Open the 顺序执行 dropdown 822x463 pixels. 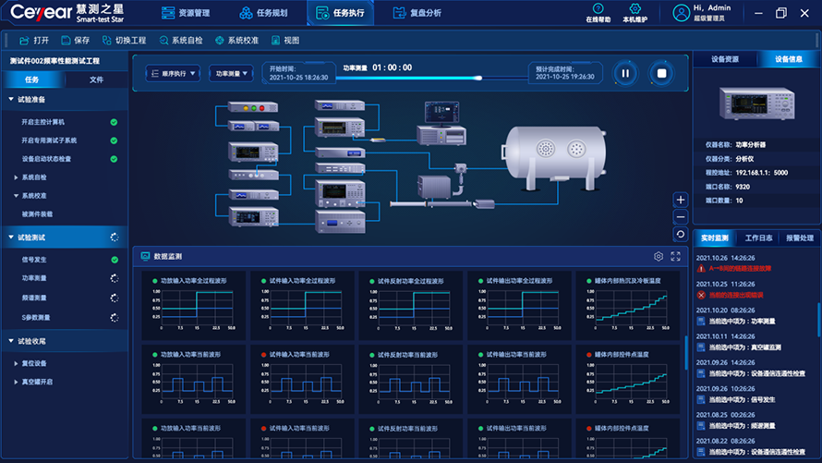tap(173, 73)
